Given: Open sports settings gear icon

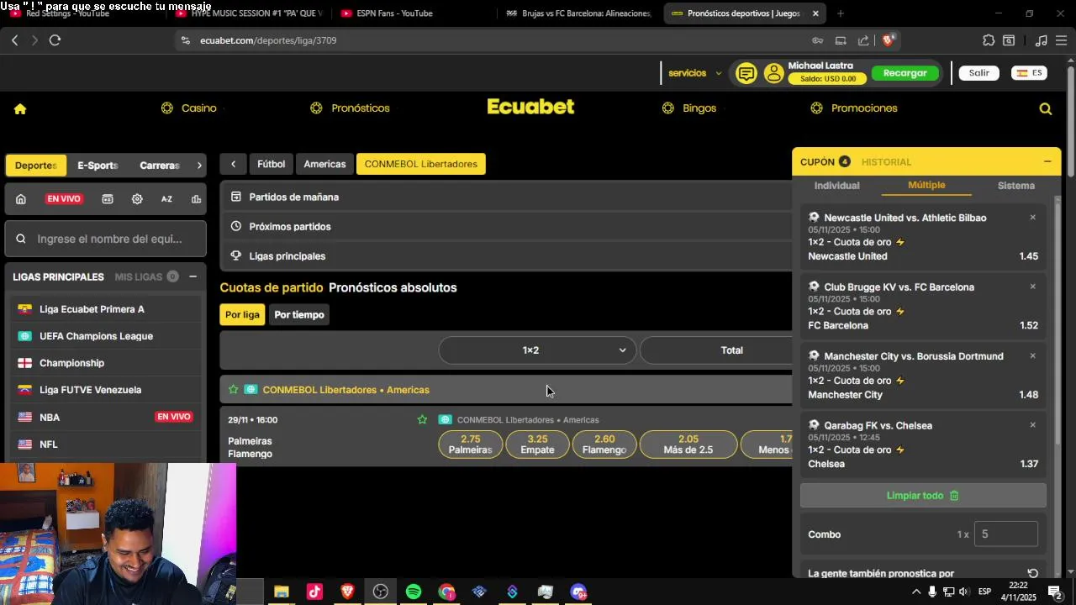Looking at the screenshot, I should point(137,199).
